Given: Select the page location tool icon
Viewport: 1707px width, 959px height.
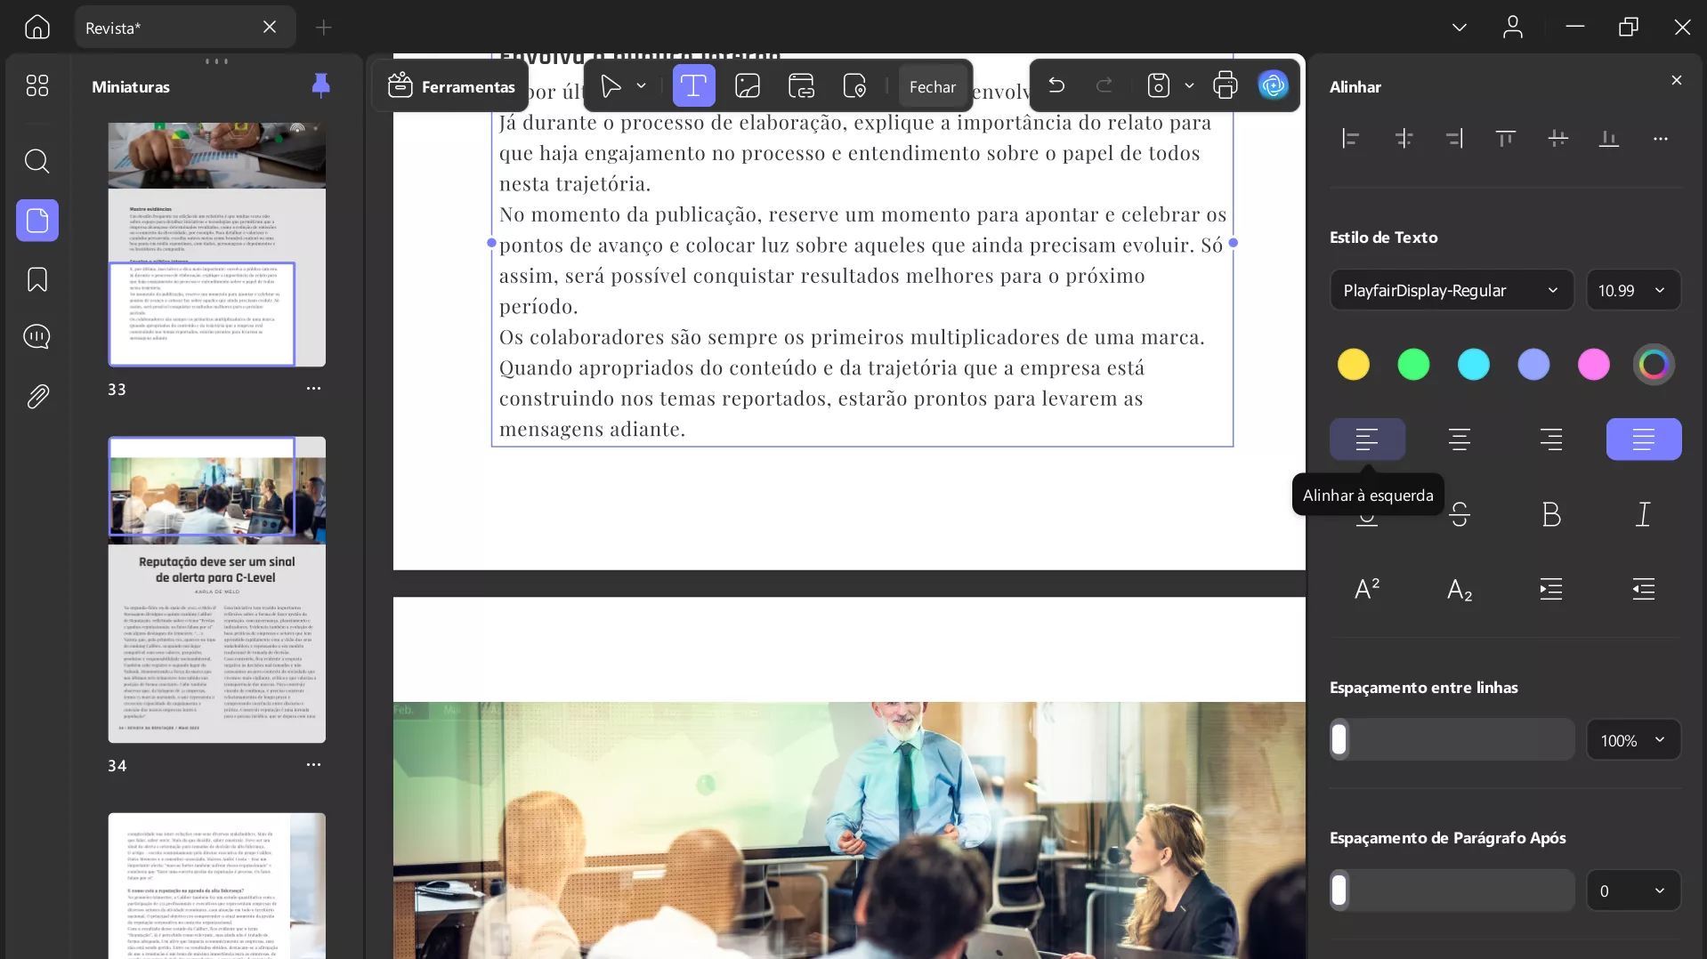Looking at the screenshot, I should click(854, 86).
